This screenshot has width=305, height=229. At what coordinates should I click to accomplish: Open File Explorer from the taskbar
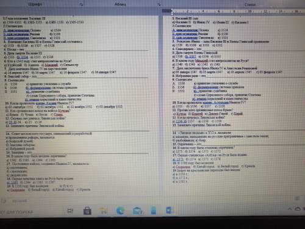[103, 211]
